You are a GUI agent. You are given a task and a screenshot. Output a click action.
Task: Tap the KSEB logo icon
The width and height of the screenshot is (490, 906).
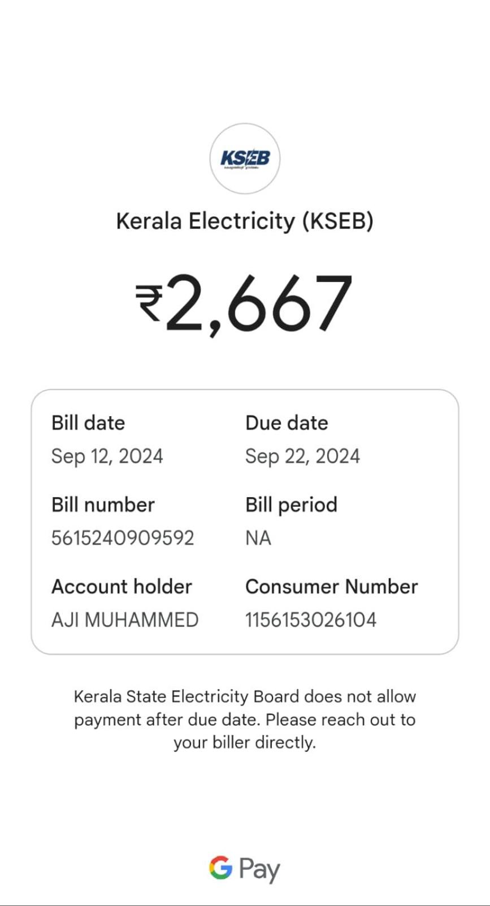point(245,159)
